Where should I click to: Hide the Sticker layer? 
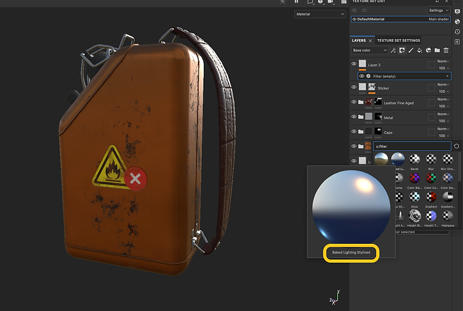[x=354, y=87]
